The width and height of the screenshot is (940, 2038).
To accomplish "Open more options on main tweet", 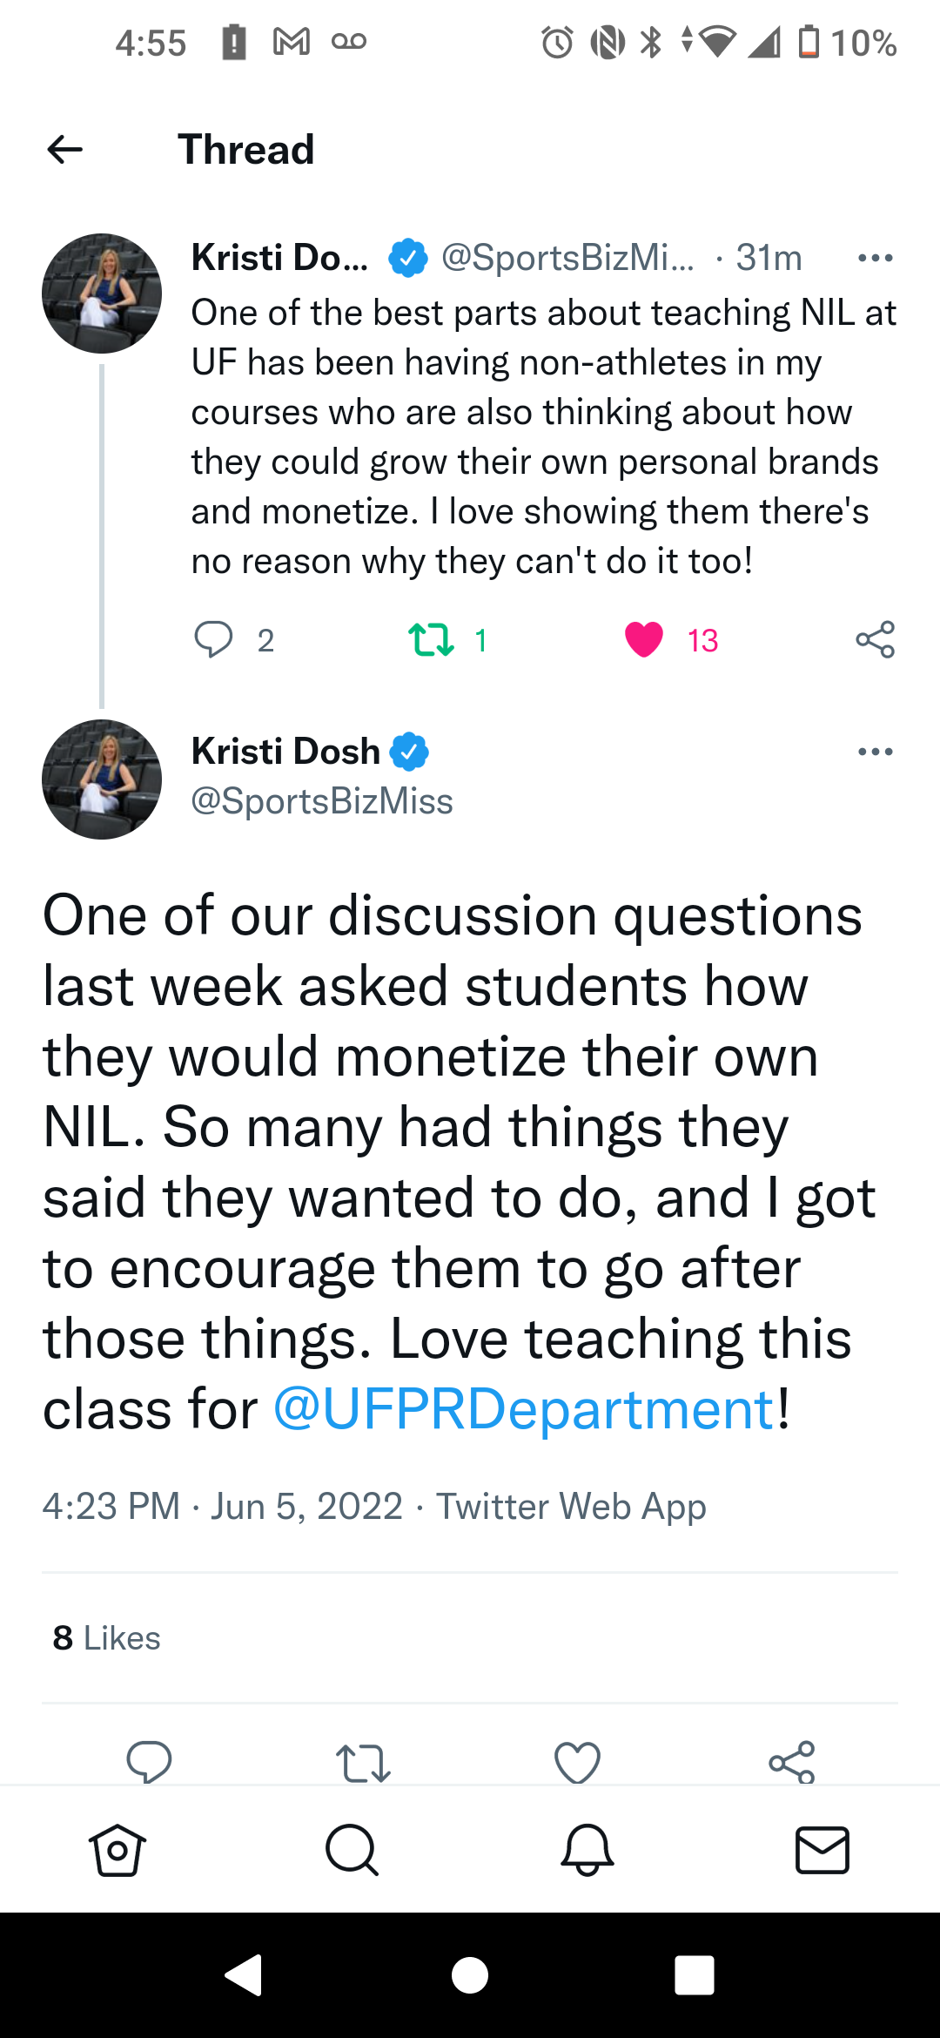I will click(875, 752).
